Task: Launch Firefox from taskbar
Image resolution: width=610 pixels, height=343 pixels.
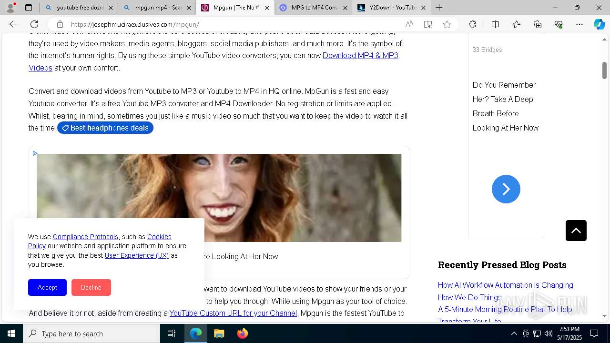Action: [x=242, y=333]
